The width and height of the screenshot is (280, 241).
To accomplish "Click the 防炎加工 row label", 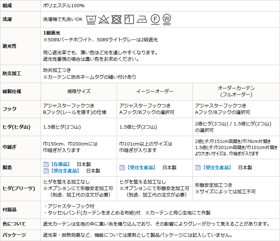I will point(12,73).
